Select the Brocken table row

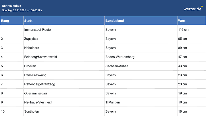point(30,66)
